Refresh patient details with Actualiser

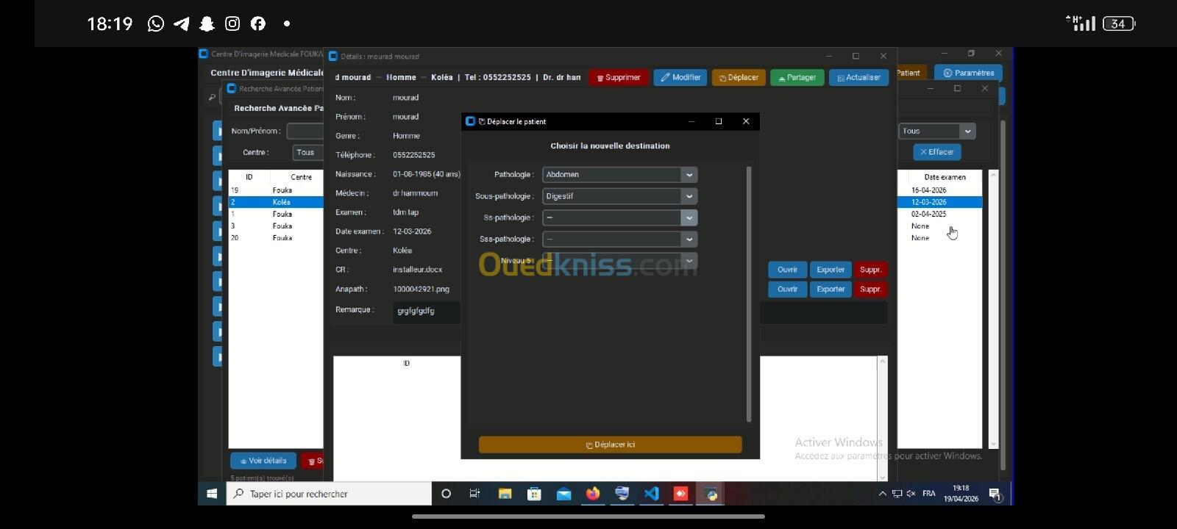click(858, 77)
